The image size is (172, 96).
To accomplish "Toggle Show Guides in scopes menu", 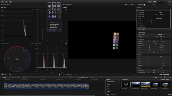I will 53,26.
